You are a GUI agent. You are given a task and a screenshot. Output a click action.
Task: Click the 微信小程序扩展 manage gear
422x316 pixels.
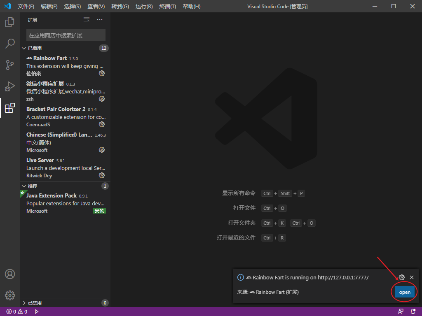102,99
